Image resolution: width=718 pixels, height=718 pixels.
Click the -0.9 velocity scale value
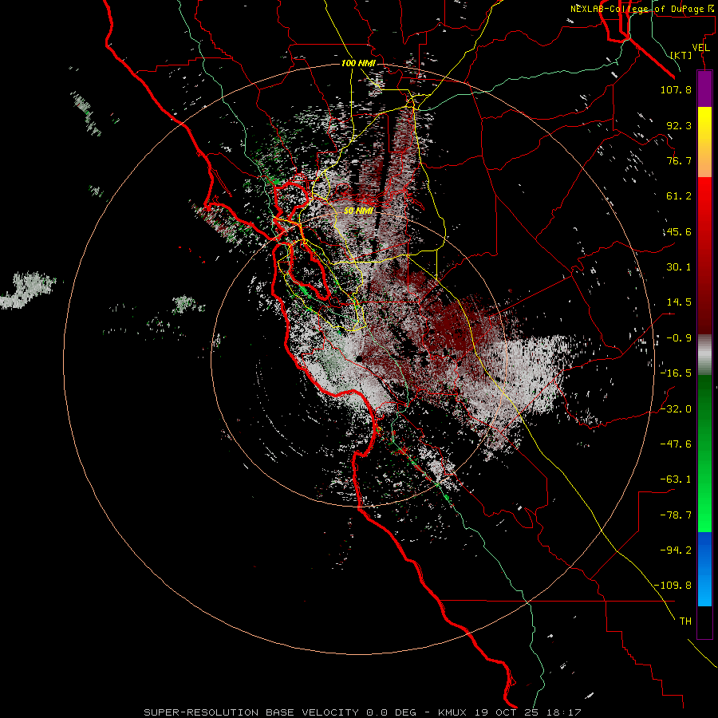click(679, 338)
